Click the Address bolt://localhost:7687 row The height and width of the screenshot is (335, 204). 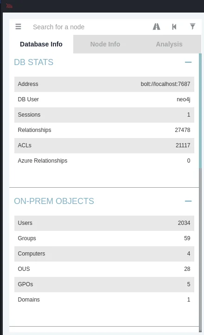click(104, 84)
